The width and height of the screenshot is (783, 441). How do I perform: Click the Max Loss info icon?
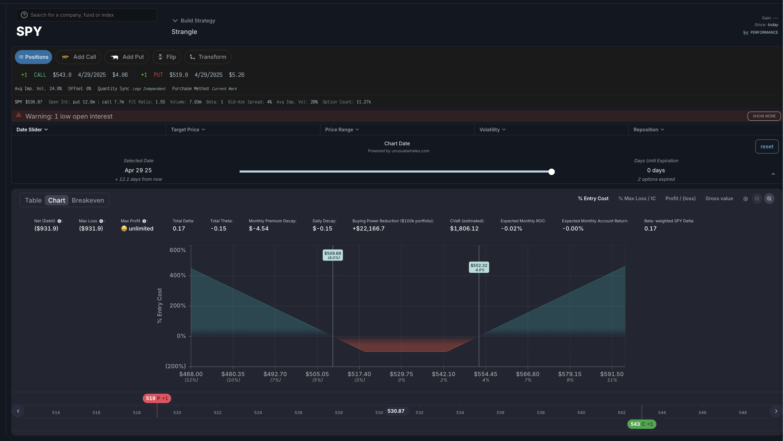point(101,221)
